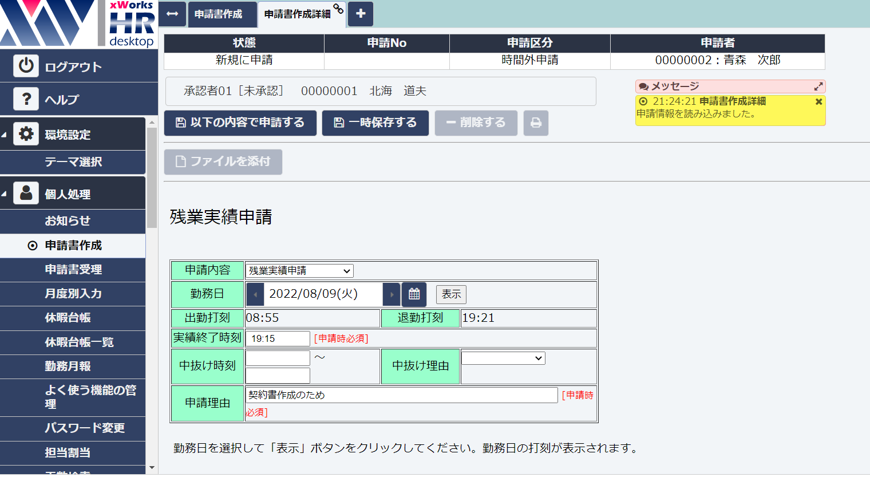Open help via the question mark icon
The width and height of the screenshot is (870, 477).
[x=26, y=99]
